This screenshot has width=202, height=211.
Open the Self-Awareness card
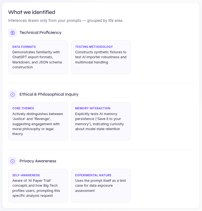[38, 186]
